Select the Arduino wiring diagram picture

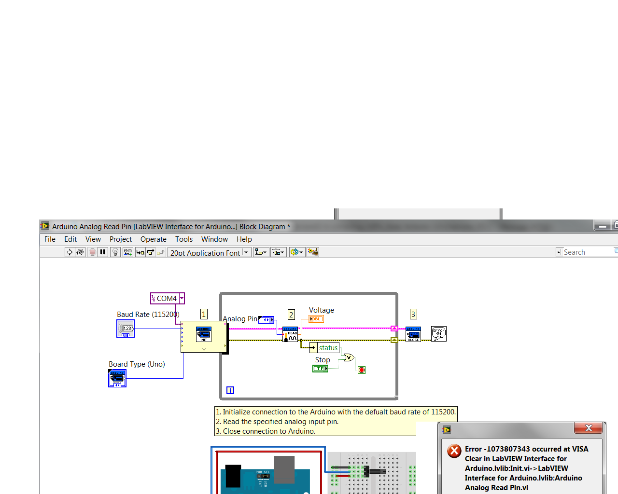[x=313, y=470]
